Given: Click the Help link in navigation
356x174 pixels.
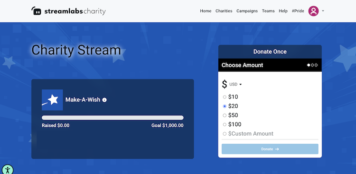Looking at the screenshot, I should point(283,11).
